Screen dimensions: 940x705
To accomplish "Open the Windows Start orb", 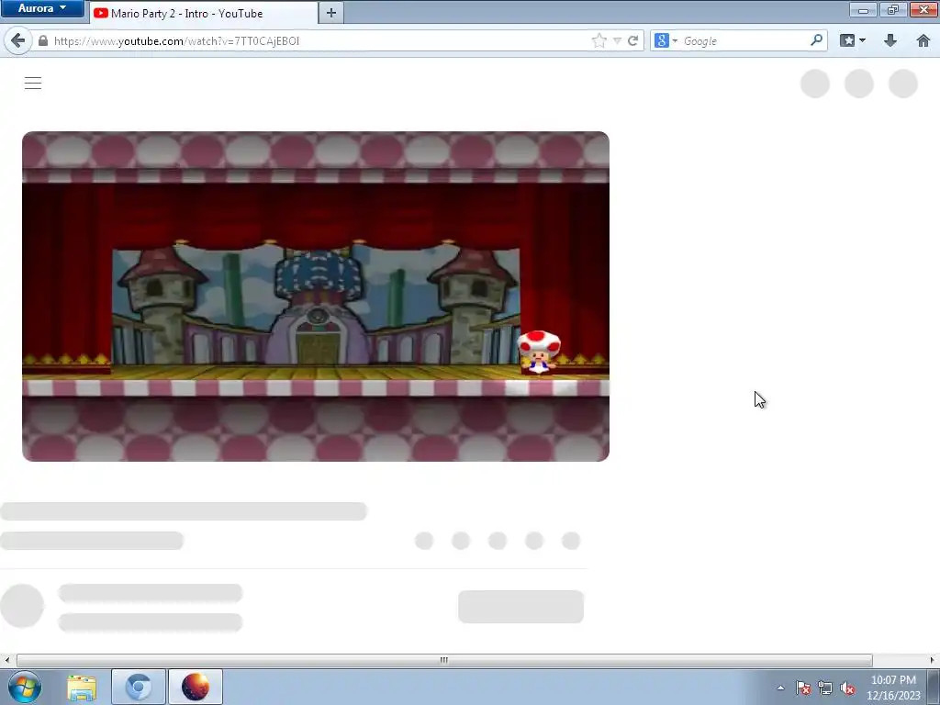I will click(25, 687).
